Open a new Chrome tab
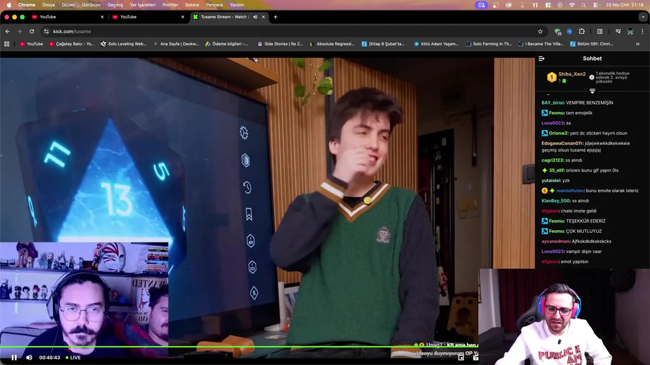 pos(275,17)
